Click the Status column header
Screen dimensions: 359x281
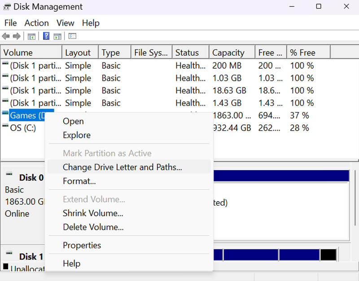pyautogui.click(x=188, y=52)
